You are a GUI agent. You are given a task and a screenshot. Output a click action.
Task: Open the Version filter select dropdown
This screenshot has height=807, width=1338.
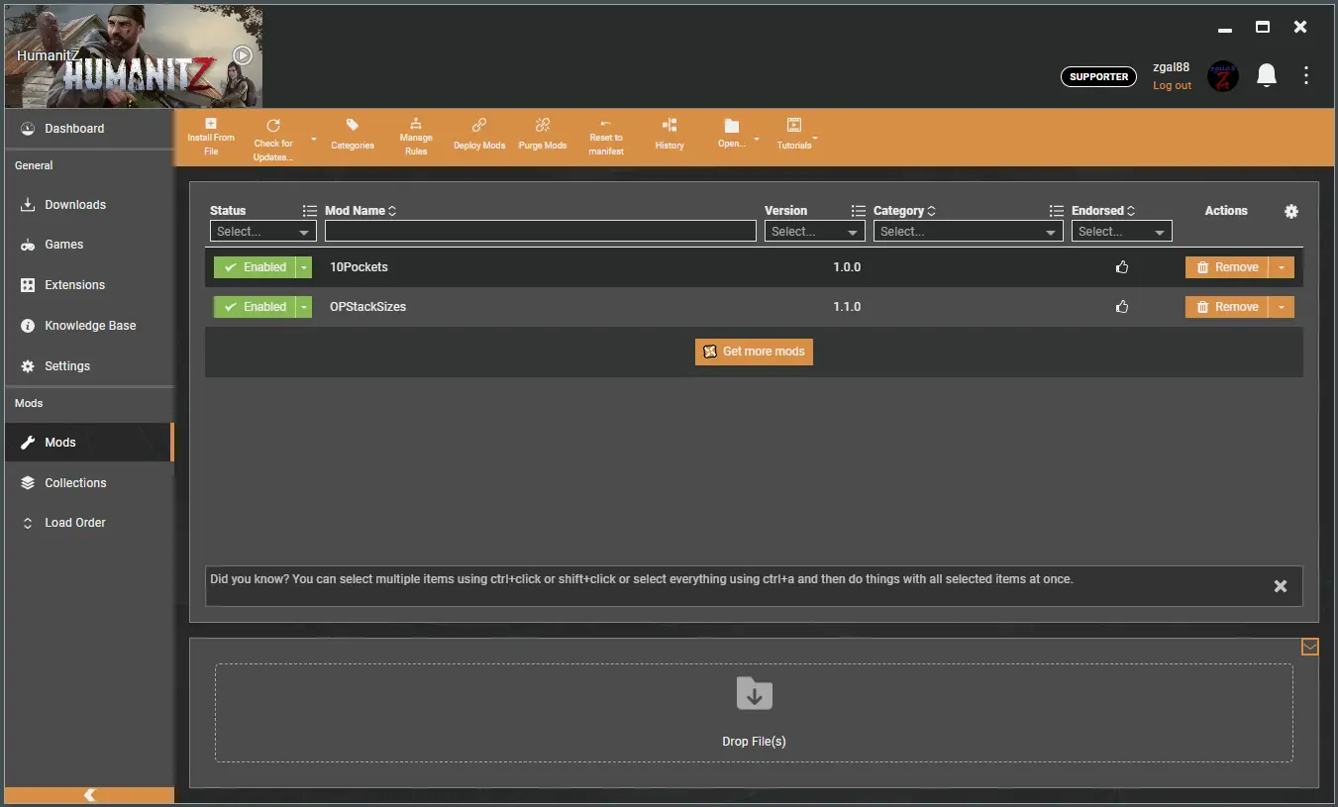[x=815, y=231]
